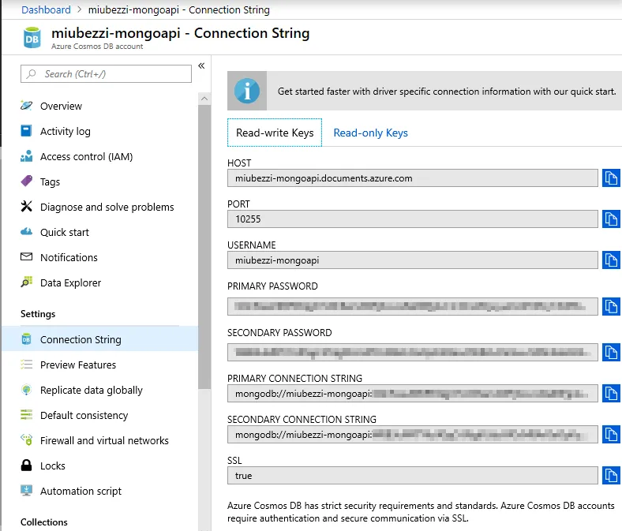Screen dimensions: 622x531
Task: Open Replicate data globally settings
Action: 92,390
